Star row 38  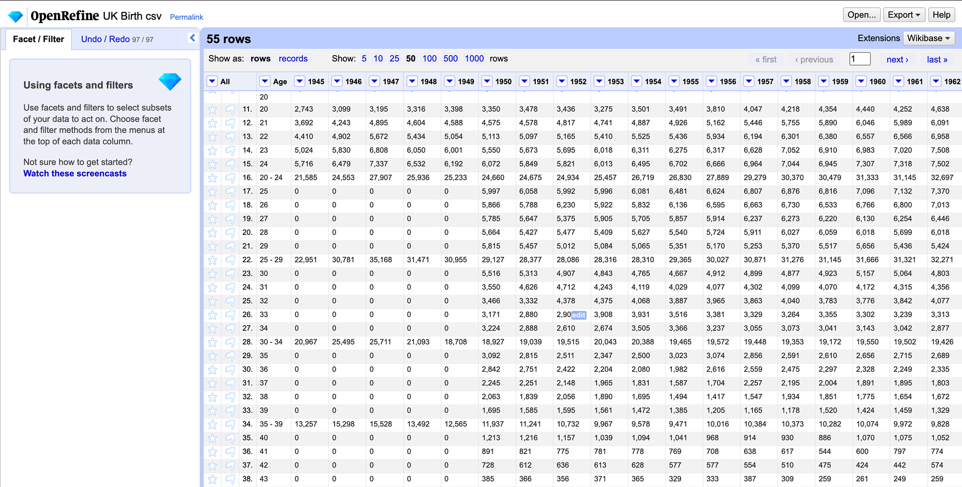click(x=212, y=479)
